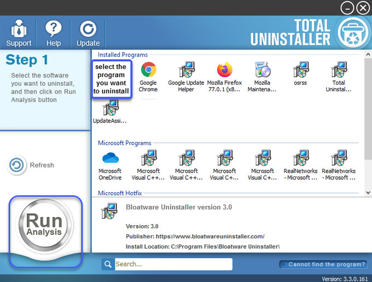
Task: Open the Help speech bubble icon
Action: point(54,28)
